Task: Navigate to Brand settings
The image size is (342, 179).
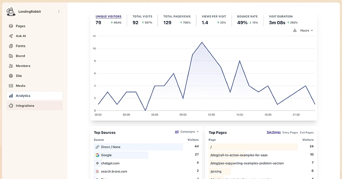Action: click(35, 56)
